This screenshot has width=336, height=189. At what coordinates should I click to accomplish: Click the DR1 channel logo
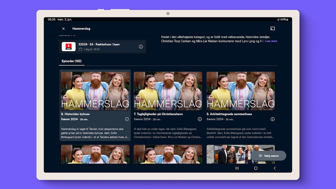(69, 47)
